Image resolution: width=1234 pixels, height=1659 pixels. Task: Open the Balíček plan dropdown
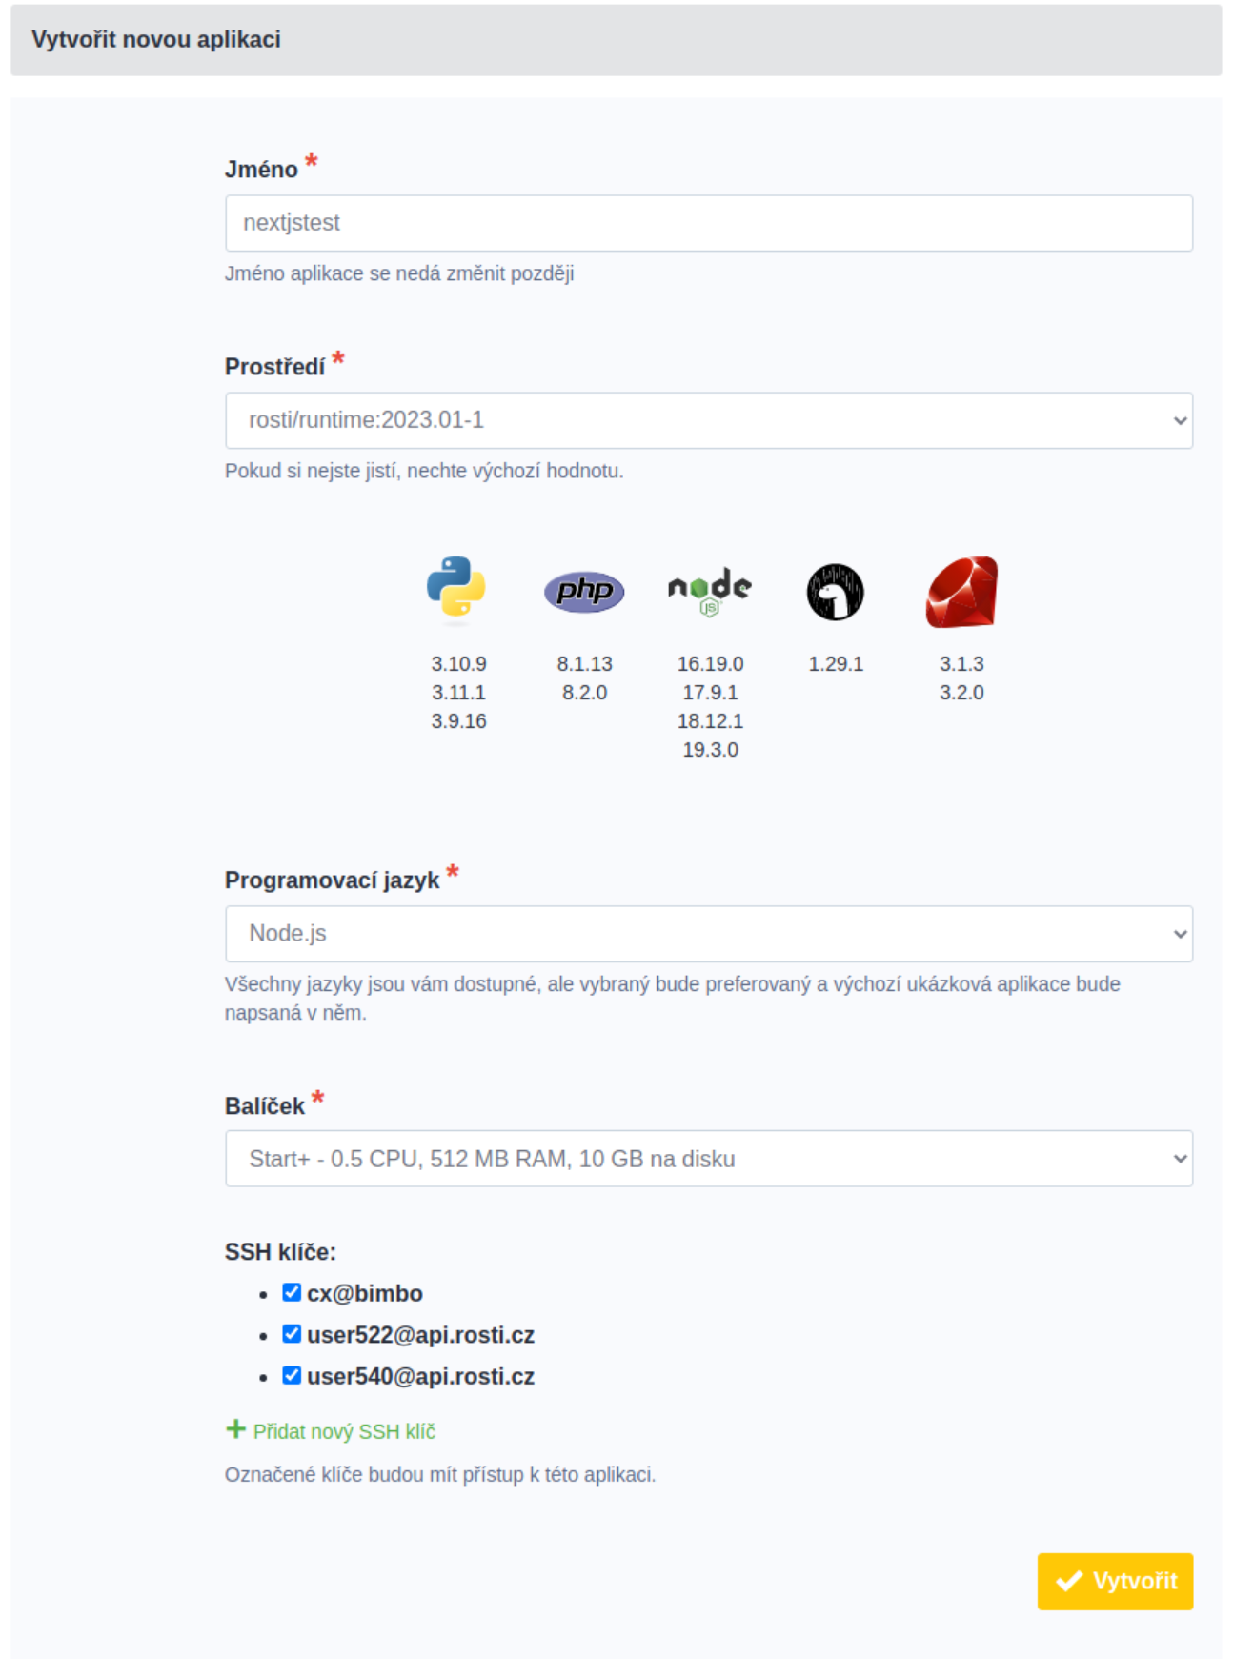click(709, 1159)
